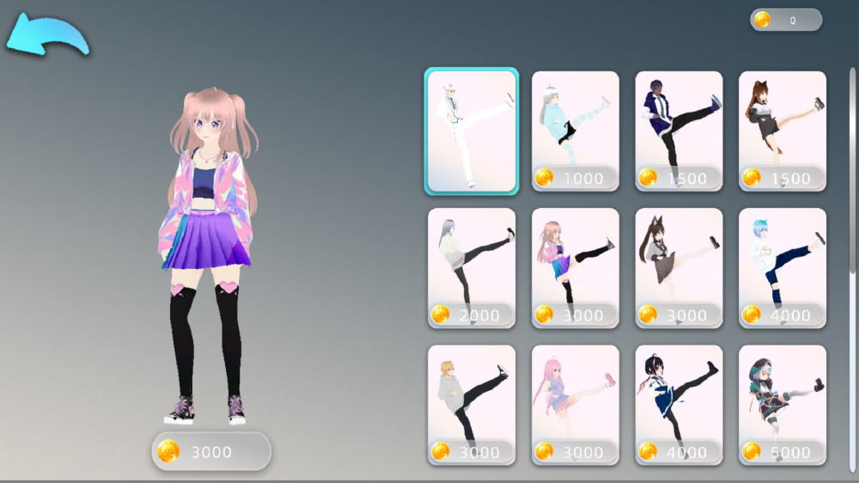
Task: Select the 5000 coin character card
Action: [782, 404]
